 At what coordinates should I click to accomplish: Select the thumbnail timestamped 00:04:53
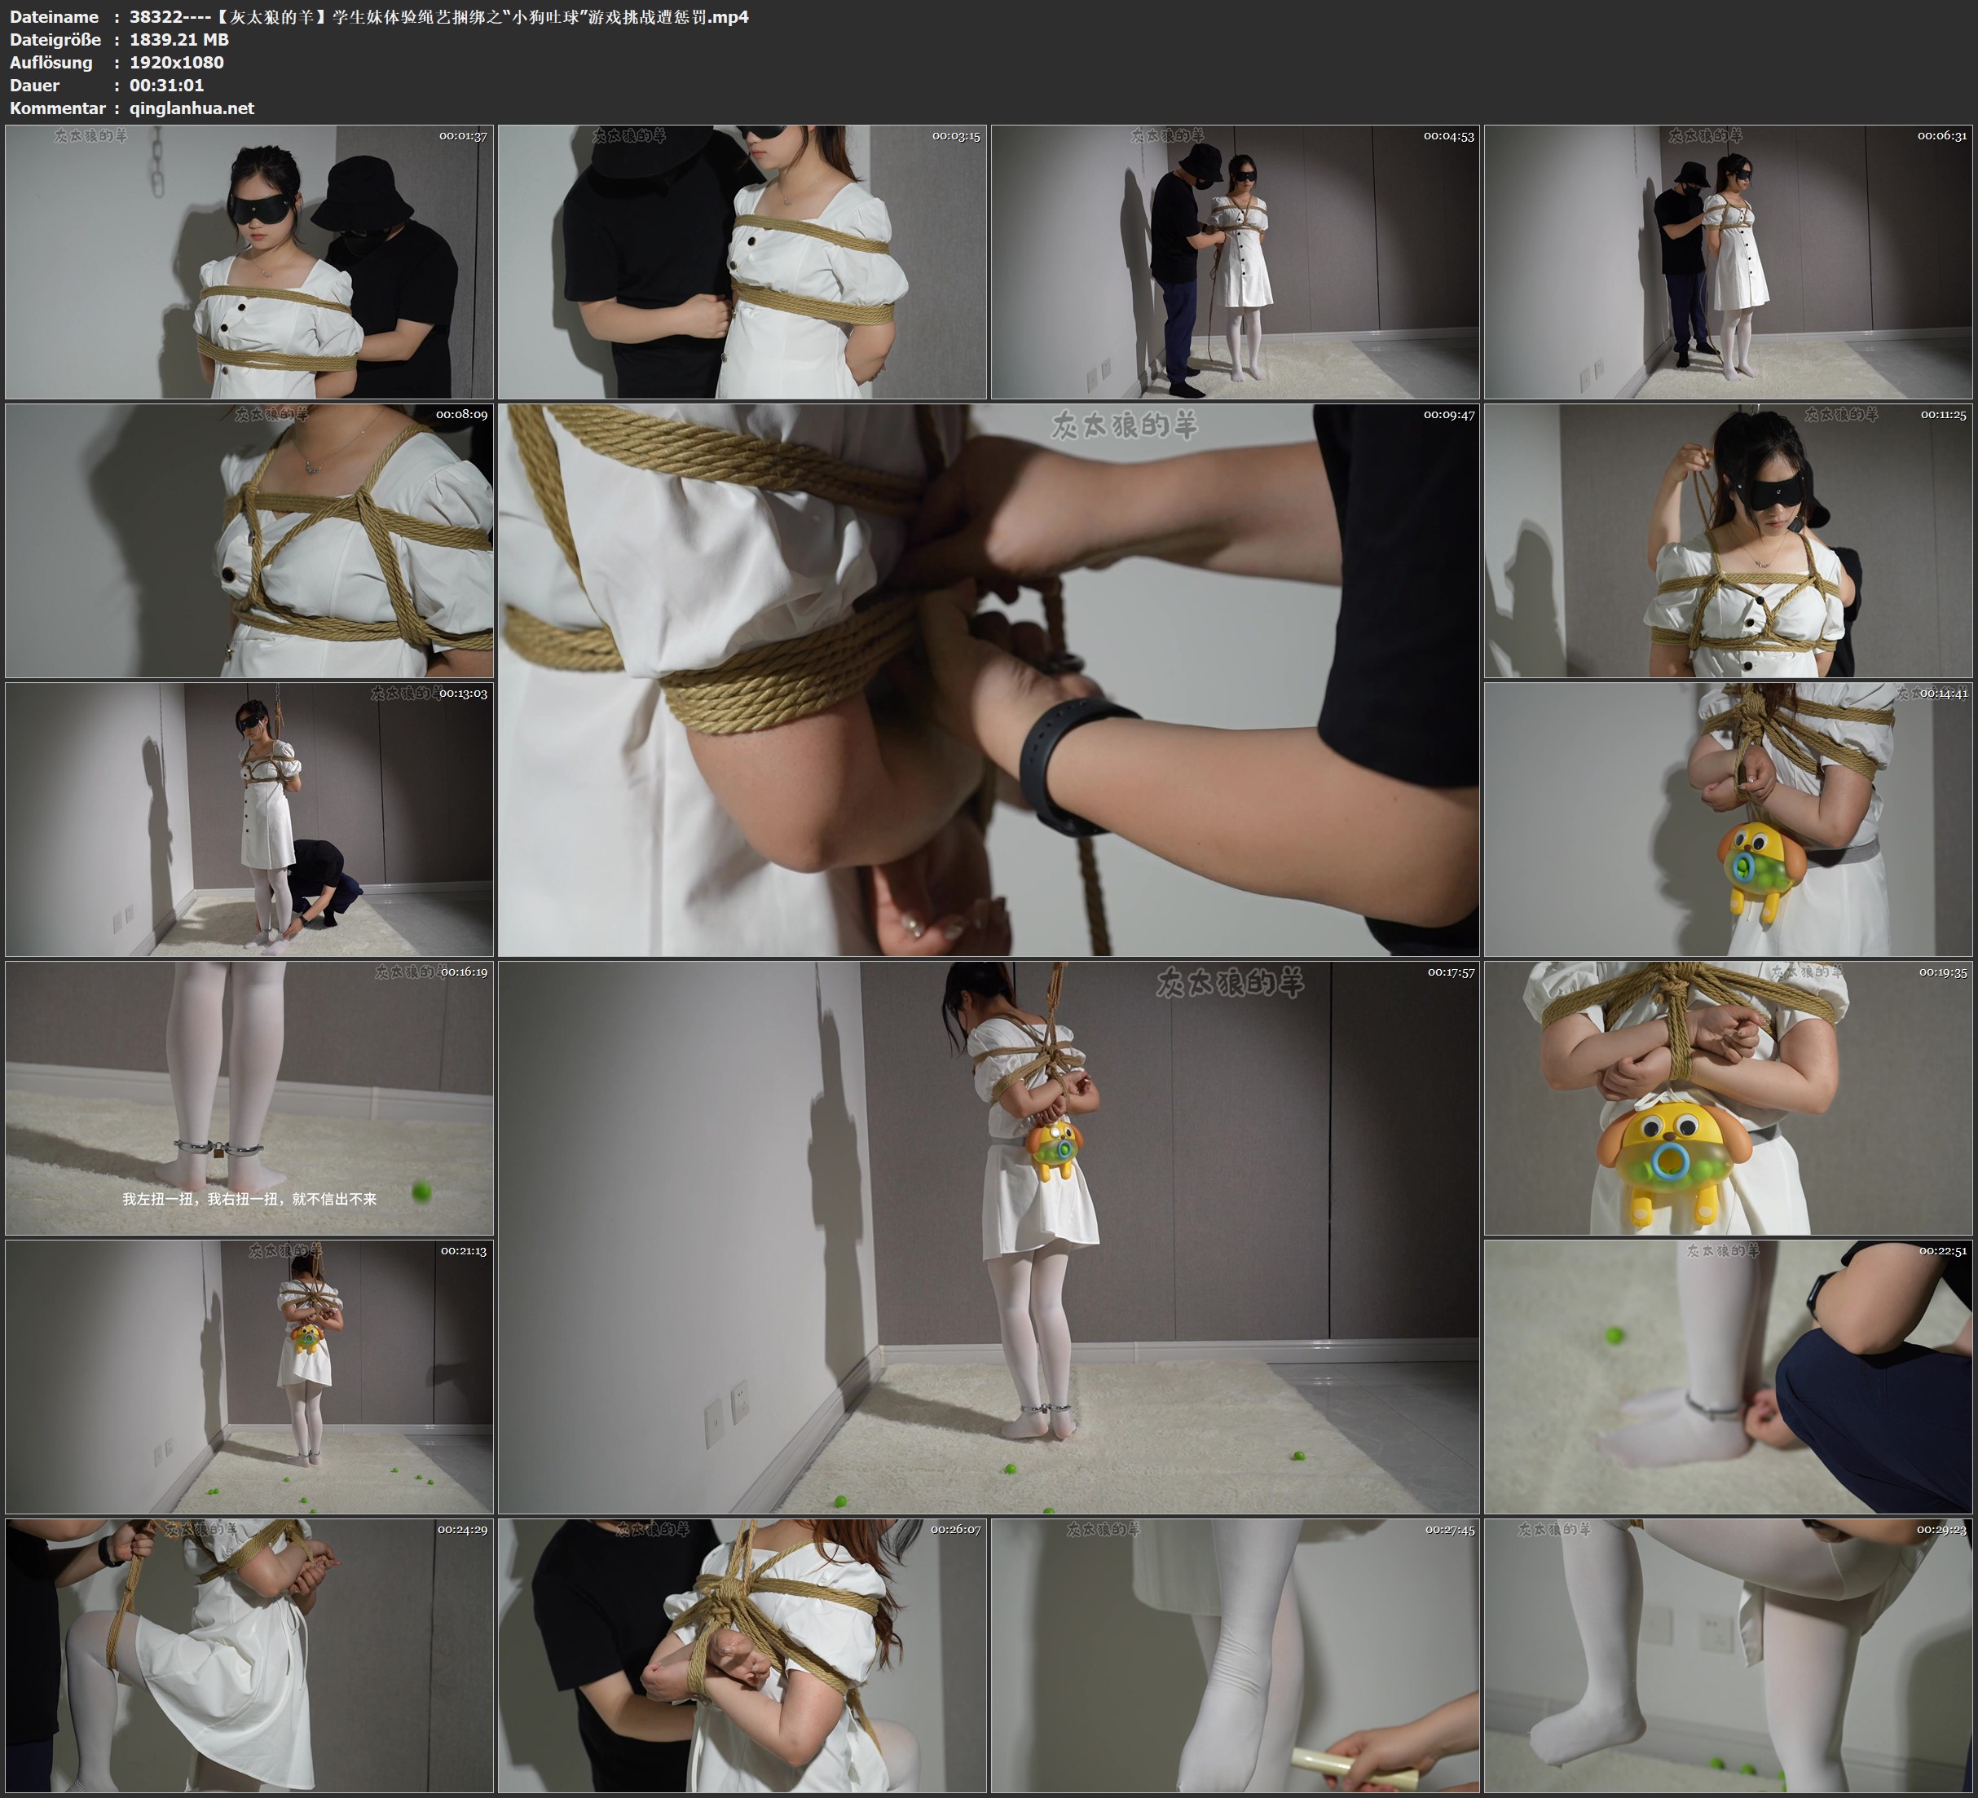(1234, 261)
